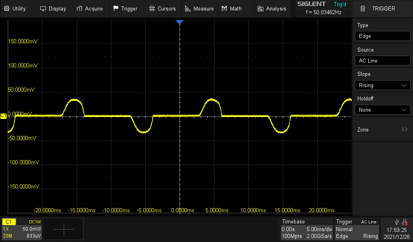Screen dimensions: 413x242
Task: Click the 0.00s timebase delay value
Action: [288, 229]
